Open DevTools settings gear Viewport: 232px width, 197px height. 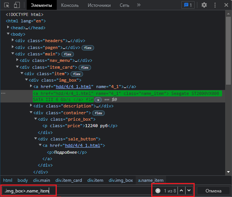204,5
